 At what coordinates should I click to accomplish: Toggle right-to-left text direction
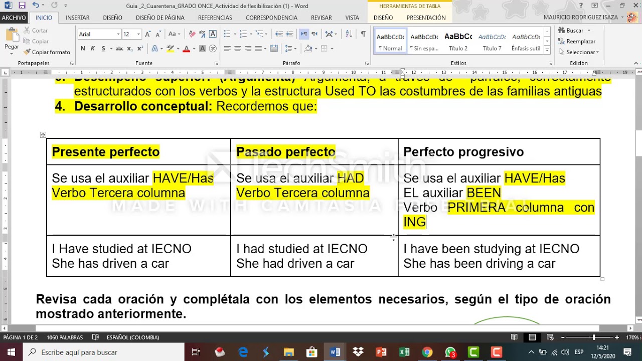pyautogui.click(x=314, y=34)
